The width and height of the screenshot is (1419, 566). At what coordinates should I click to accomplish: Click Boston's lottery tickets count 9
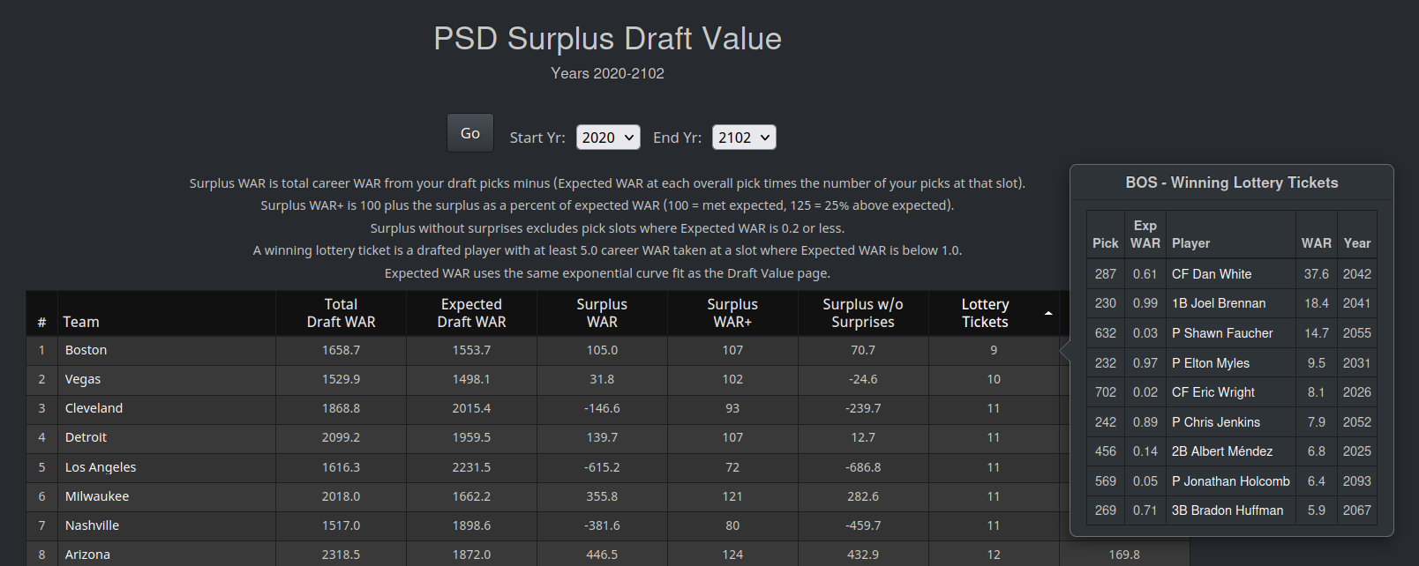pos(994,350)
